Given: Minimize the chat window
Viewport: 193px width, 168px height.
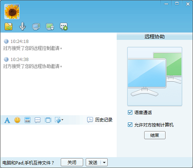Looking at the screenshot, I should coord(166,4).
